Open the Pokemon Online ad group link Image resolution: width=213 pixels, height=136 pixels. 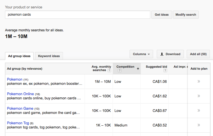coord(20,94)
